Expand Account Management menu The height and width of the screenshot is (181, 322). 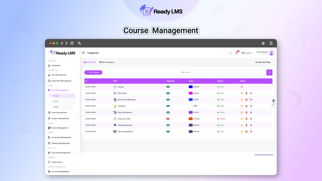62,172
